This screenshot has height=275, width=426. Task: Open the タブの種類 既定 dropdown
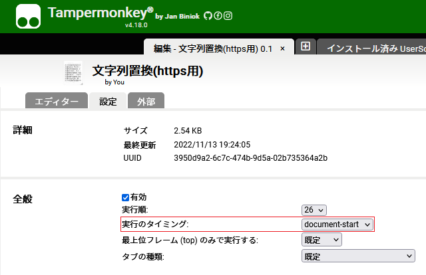pos(358,256)
